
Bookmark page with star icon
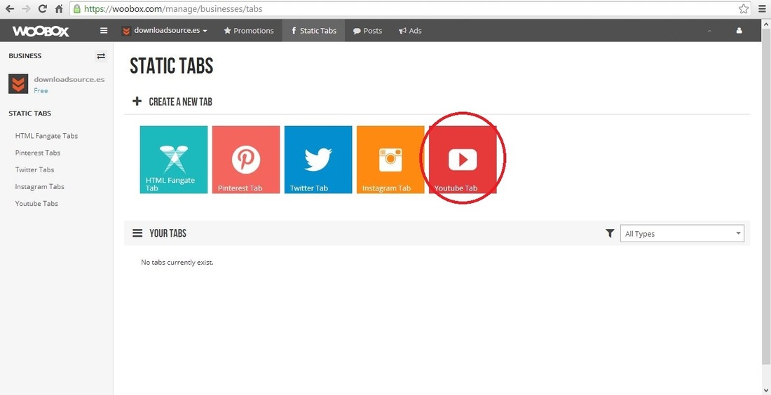click(x=744, y=9)
